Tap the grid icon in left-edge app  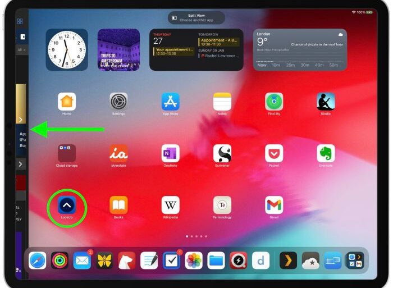pos(20,21)
